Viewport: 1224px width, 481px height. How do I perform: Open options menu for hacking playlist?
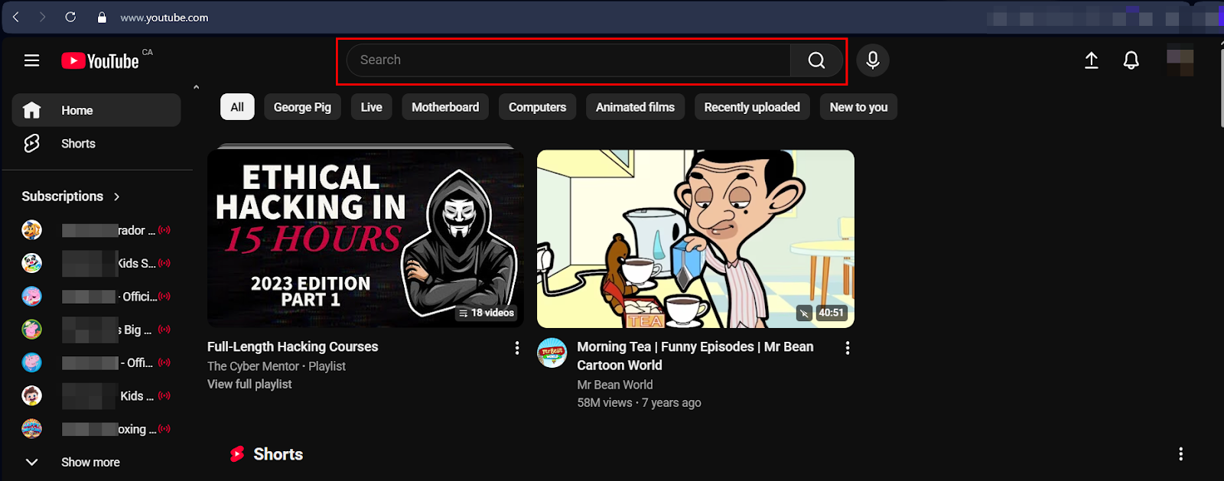(x=517, y=348)
